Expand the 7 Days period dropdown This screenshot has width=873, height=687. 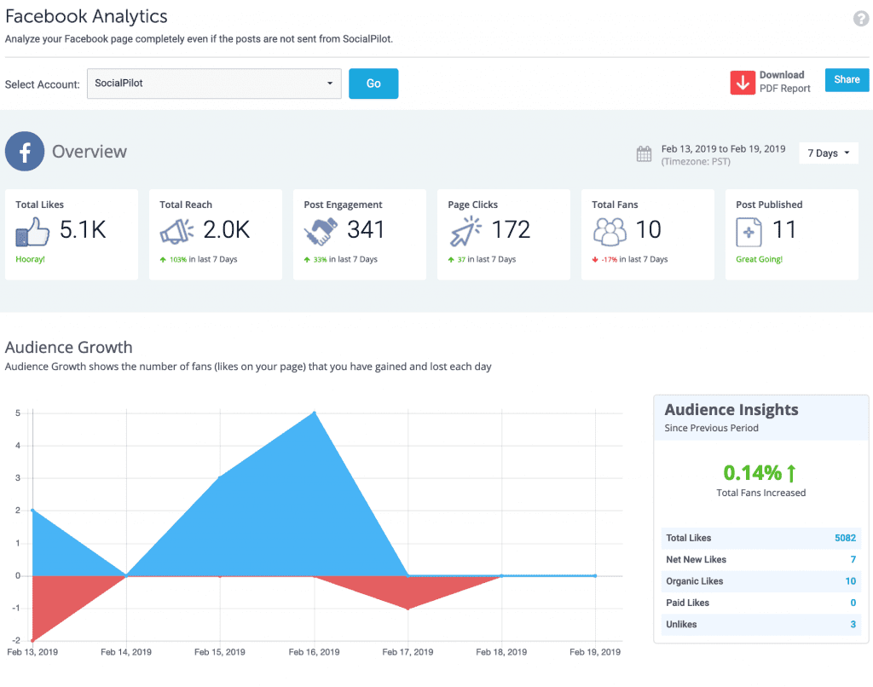point(829,153)
